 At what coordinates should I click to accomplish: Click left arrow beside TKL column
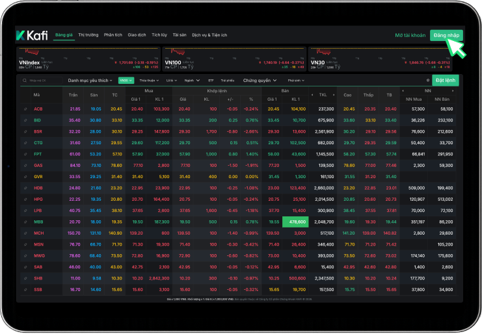point(312,95)
